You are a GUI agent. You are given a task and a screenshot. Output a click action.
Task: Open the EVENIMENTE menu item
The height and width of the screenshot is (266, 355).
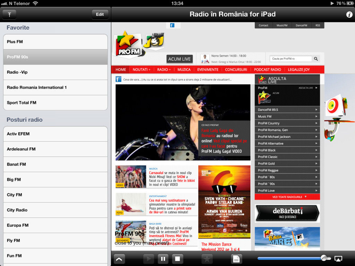[208, 70]
